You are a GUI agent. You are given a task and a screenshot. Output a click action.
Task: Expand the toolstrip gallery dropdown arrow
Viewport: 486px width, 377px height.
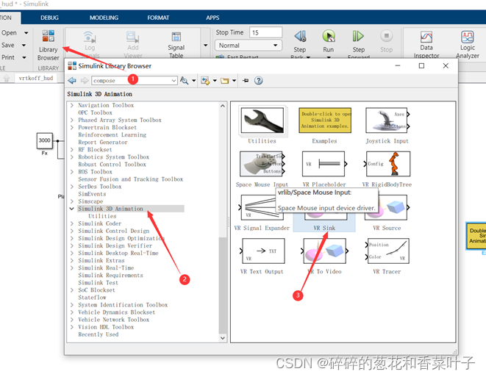[205, 46]
